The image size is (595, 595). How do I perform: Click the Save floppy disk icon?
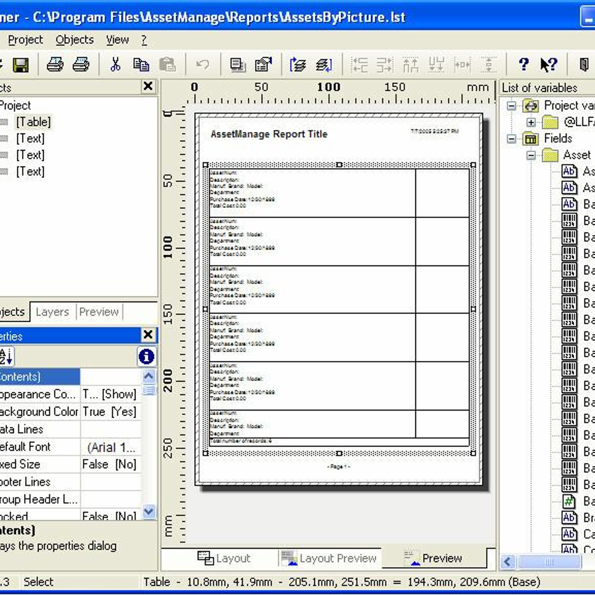tap(20, 64)
